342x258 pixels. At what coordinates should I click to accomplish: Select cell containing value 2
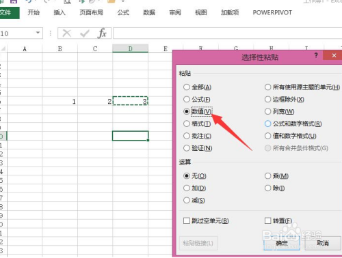pyautogui.click(x=95, y=101)
